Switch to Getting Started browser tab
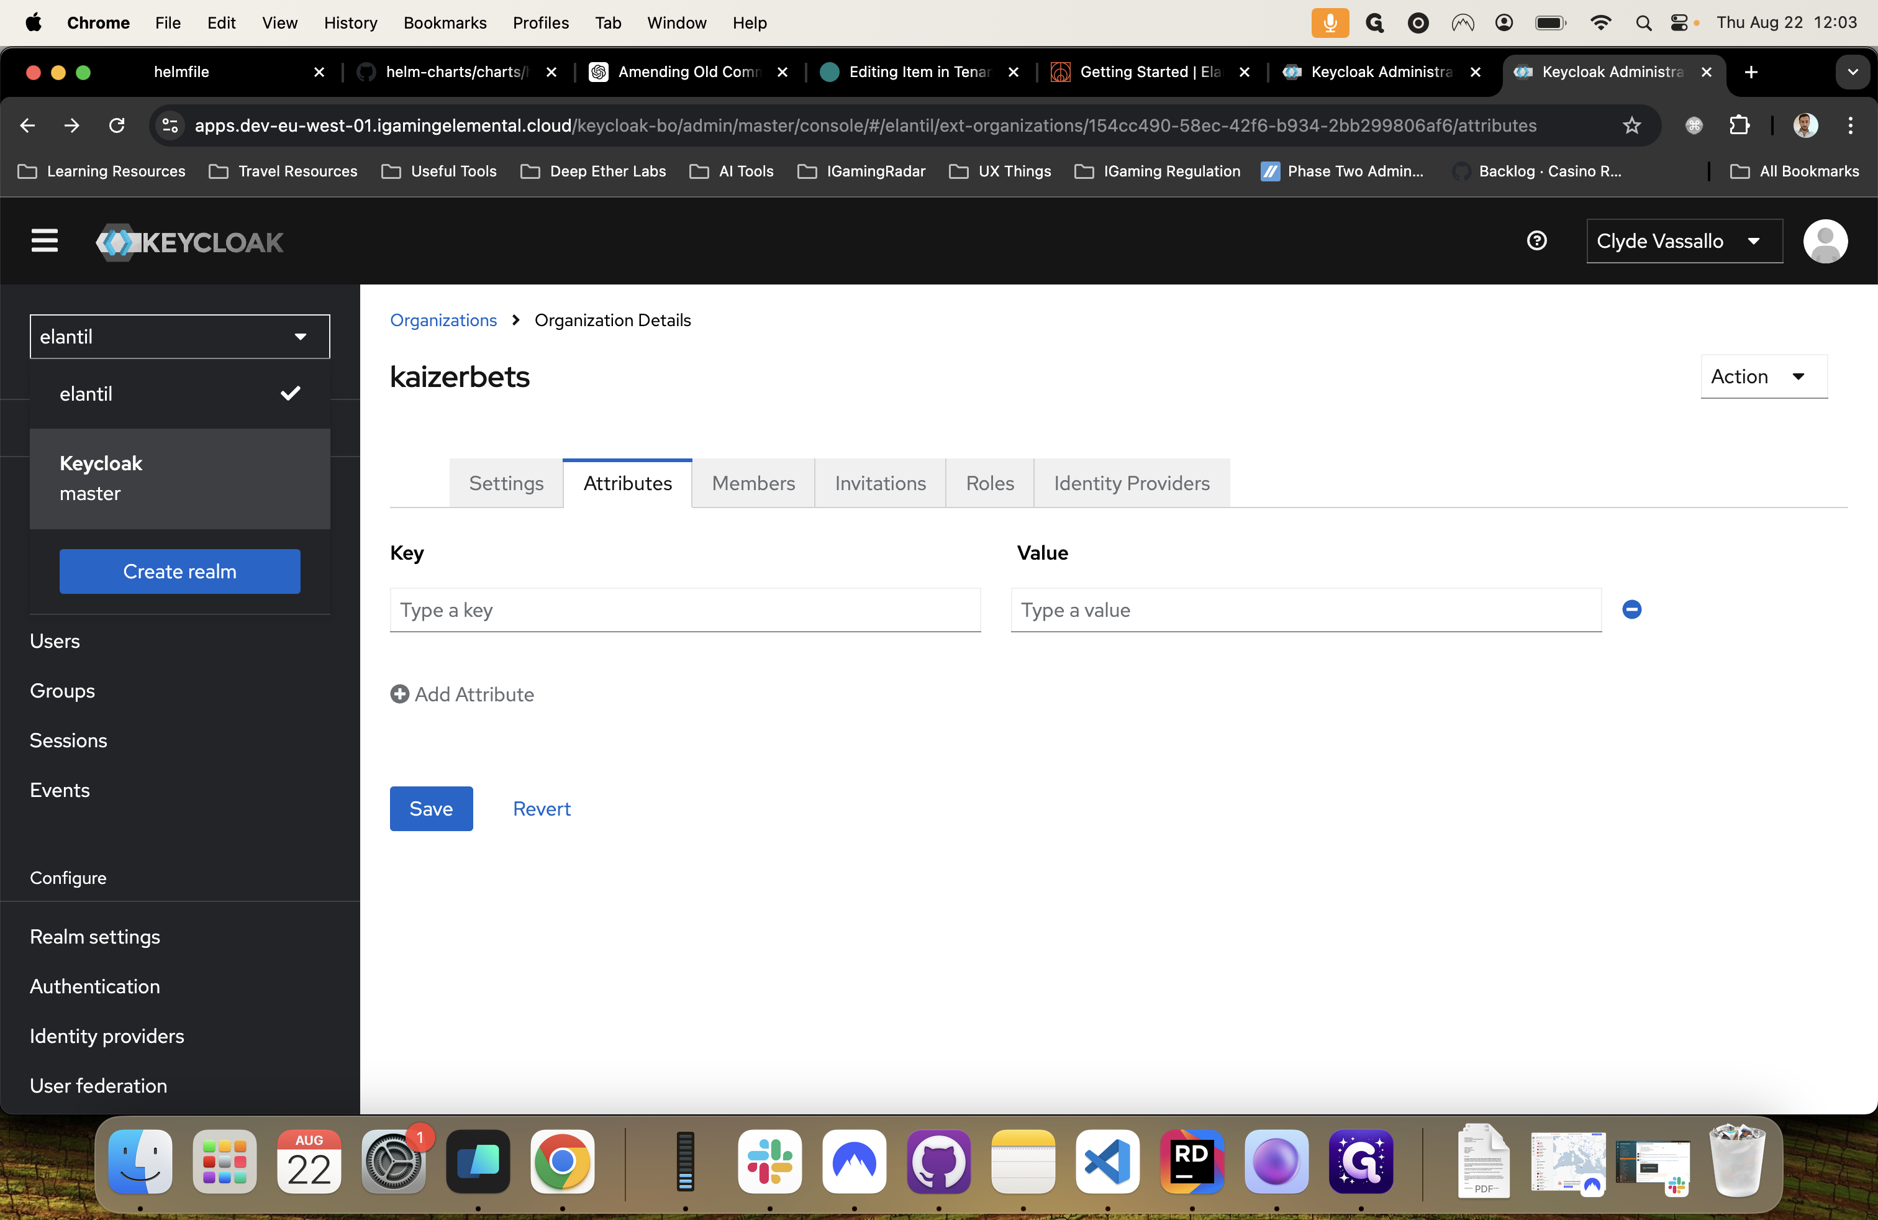The image size is (1878, 1220). pyautogui.click(x=1151, y=72)
